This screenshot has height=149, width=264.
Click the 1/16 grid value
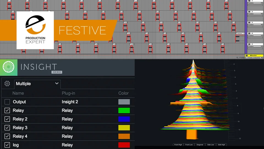tap(240, 58)
